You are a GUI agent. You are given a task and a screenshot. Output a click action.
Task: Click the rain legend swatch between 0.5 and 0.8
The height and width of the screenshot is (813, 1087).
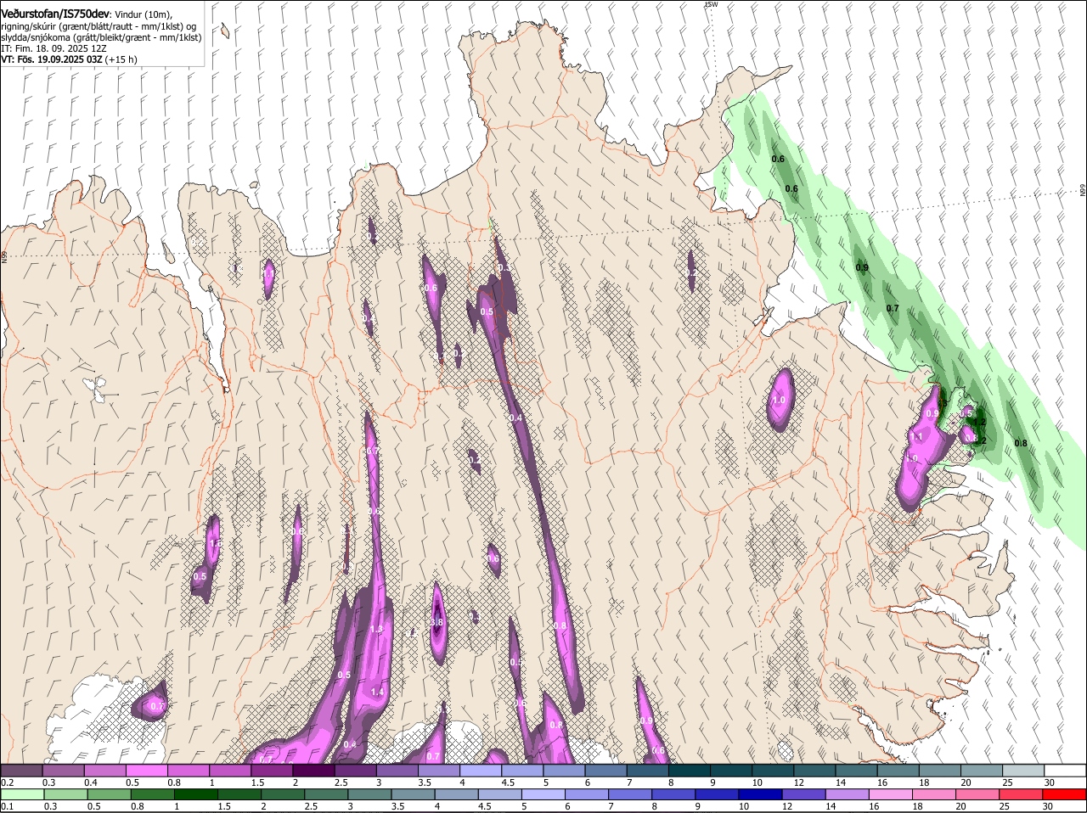(109, 794)
